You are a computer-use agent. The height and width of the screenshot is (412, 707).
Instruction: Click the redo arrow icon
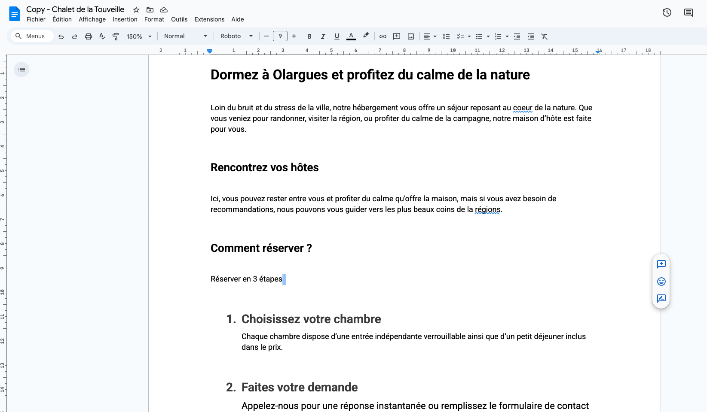pos(75,36)
